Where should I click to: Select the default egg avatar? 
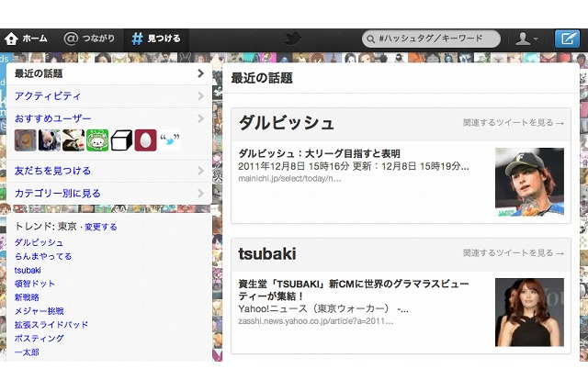click(x=145, y=140)
